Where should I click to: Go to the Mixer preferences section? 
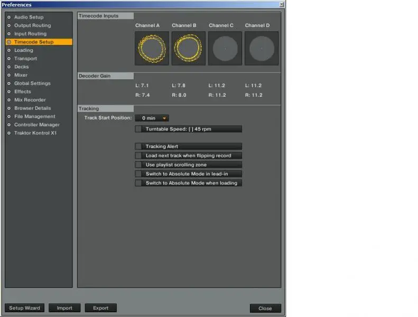coord(21,75)
